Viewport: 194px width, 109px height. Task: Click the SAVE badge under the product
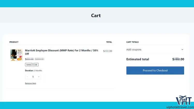click(32, 65)
